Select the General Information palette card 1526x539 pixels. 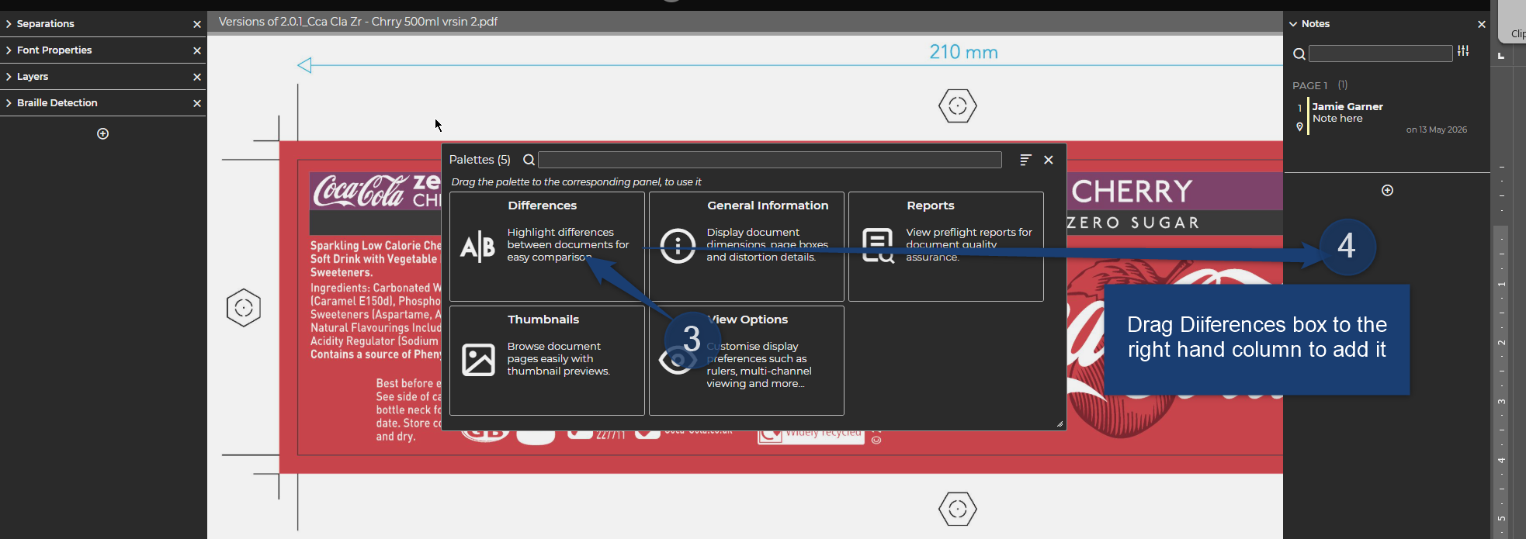coord(747,247)
